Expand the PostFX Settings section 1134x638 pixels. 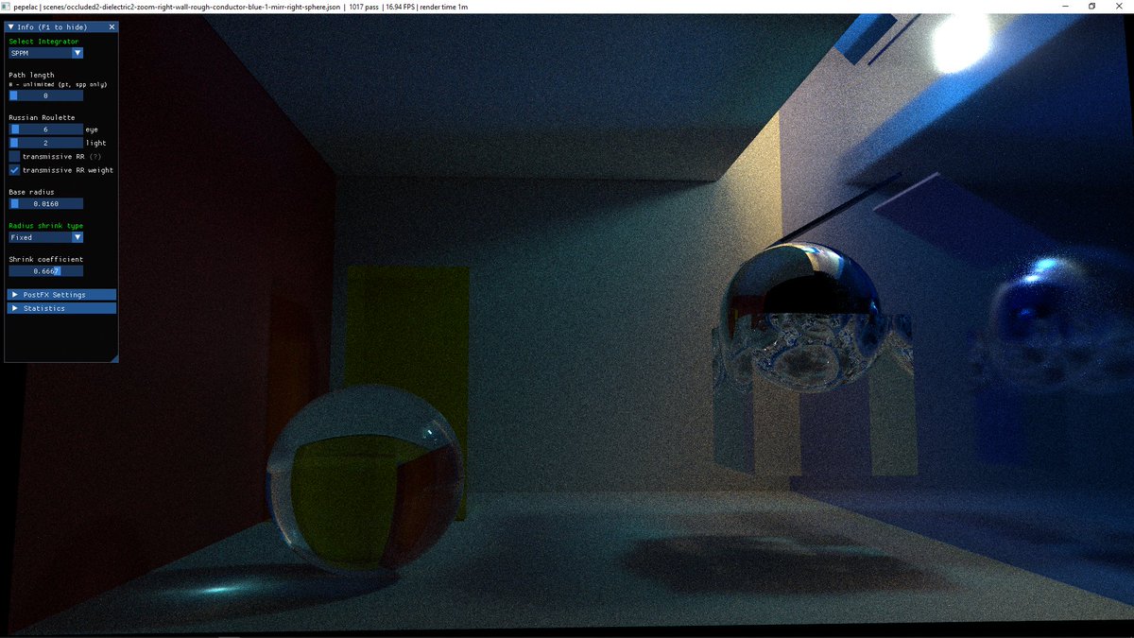pyautogui.click(x=57, y=294)
